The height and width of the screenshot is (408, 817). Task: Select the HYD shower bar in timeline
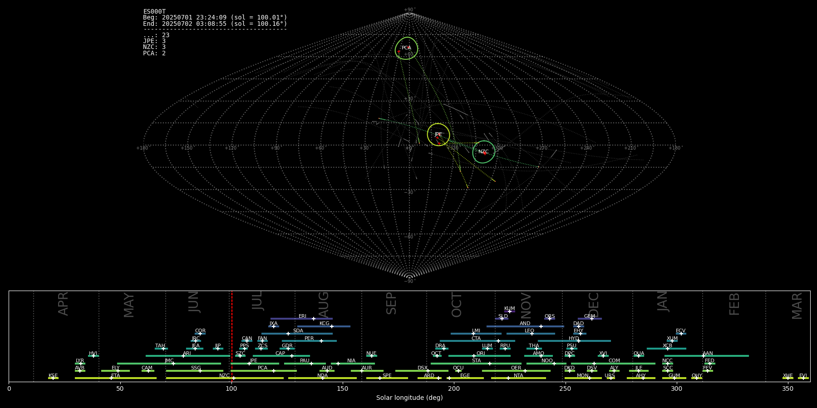[x=574, y=341]
